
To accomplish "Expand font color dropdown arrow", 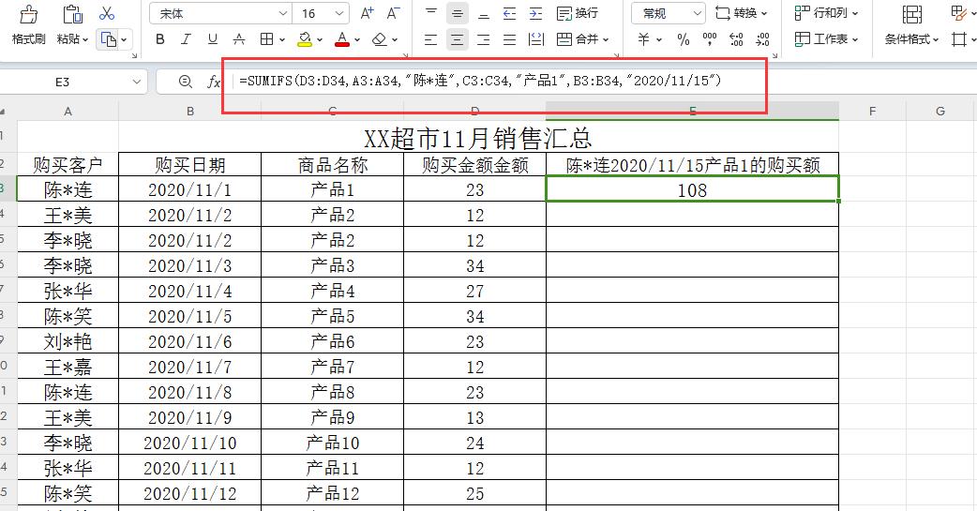I will (x=357, y=40).
